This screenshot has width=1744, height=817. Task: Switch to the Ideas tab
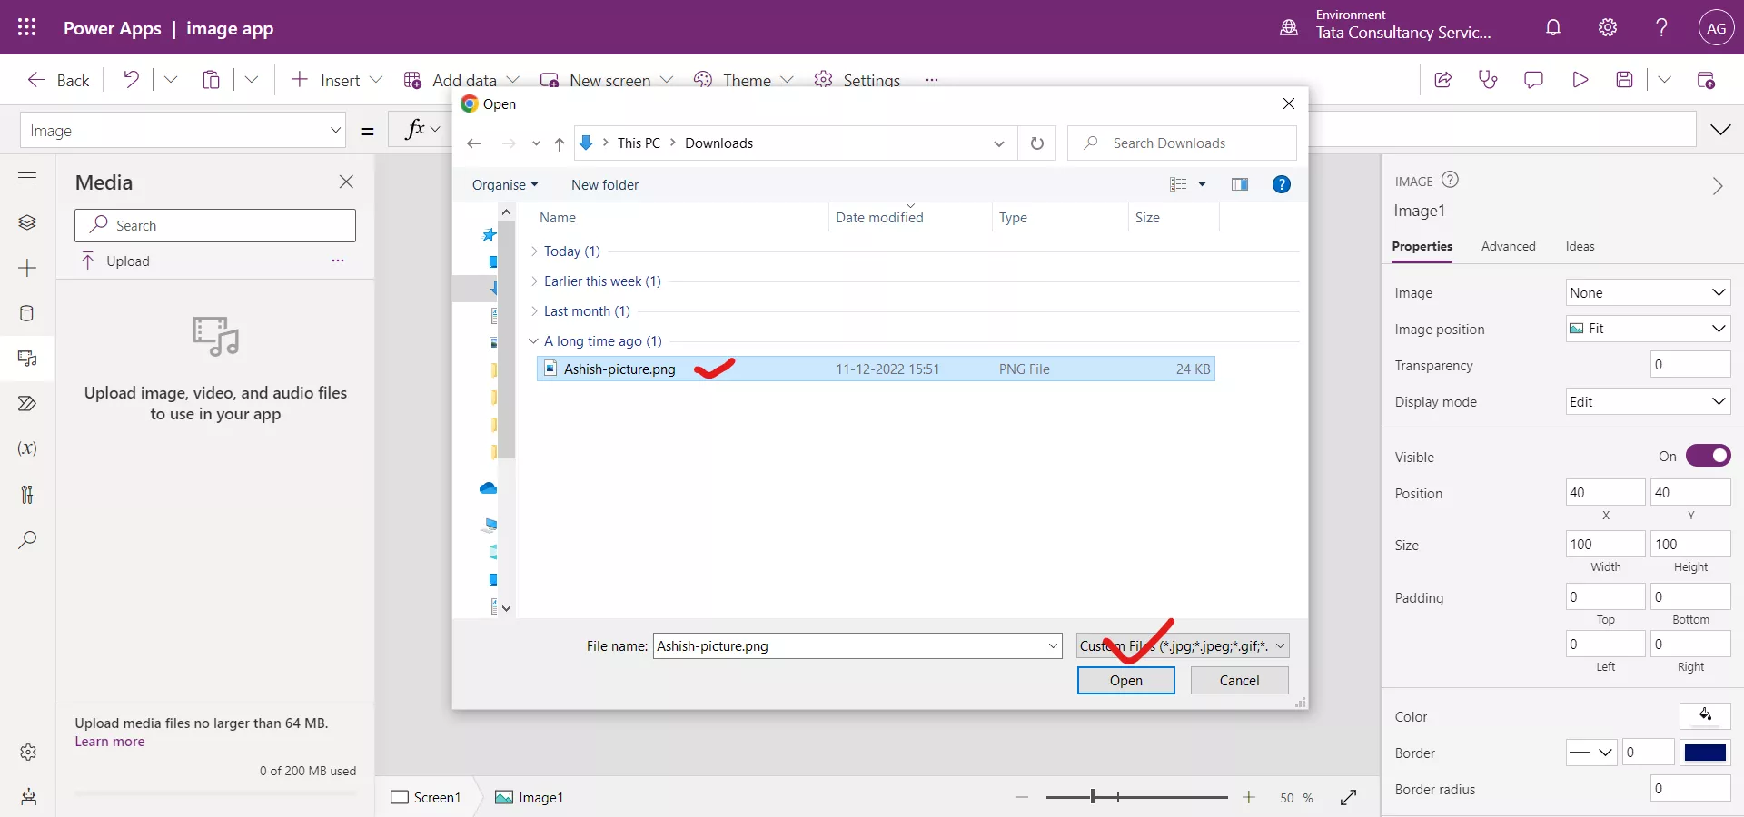1580,246
